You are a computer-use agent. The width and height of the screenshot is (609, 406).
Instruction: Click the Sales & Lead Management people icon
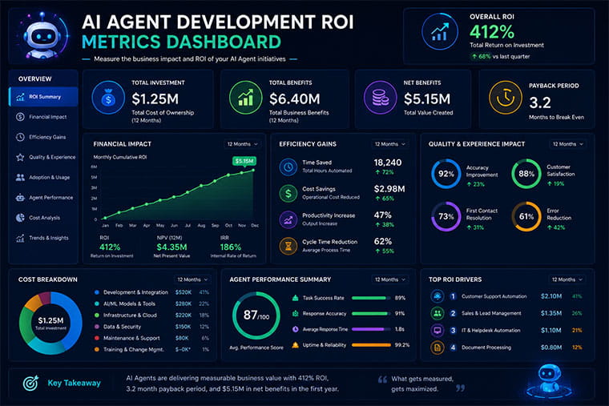click(x=438, y=313)
